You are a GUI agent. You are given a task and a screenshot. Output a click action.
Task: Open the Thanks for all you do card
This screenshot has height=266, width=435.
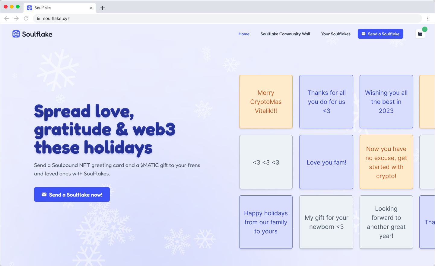(326, 102)
